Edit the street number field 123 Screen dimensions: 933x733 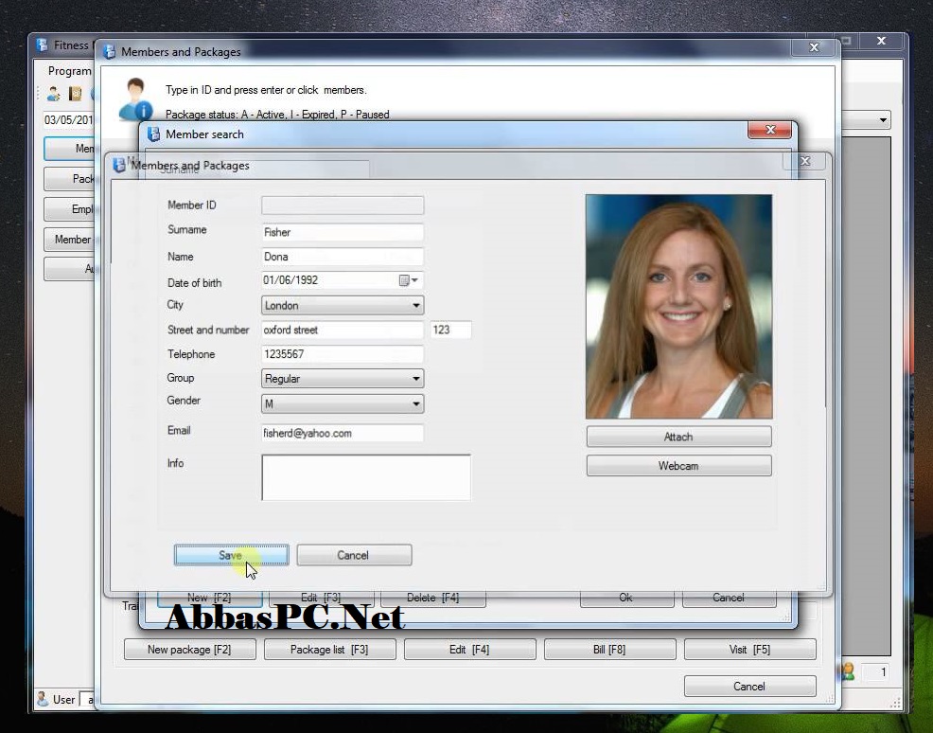click(x=450, y=330)
